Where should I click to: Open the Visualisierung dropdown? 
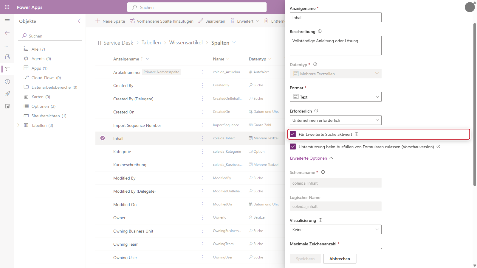click(x=335, y=230)
